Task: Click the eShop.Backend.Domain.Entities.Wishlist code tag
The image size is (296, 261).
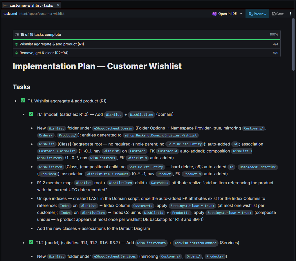Action: click(x=161, y=135)
